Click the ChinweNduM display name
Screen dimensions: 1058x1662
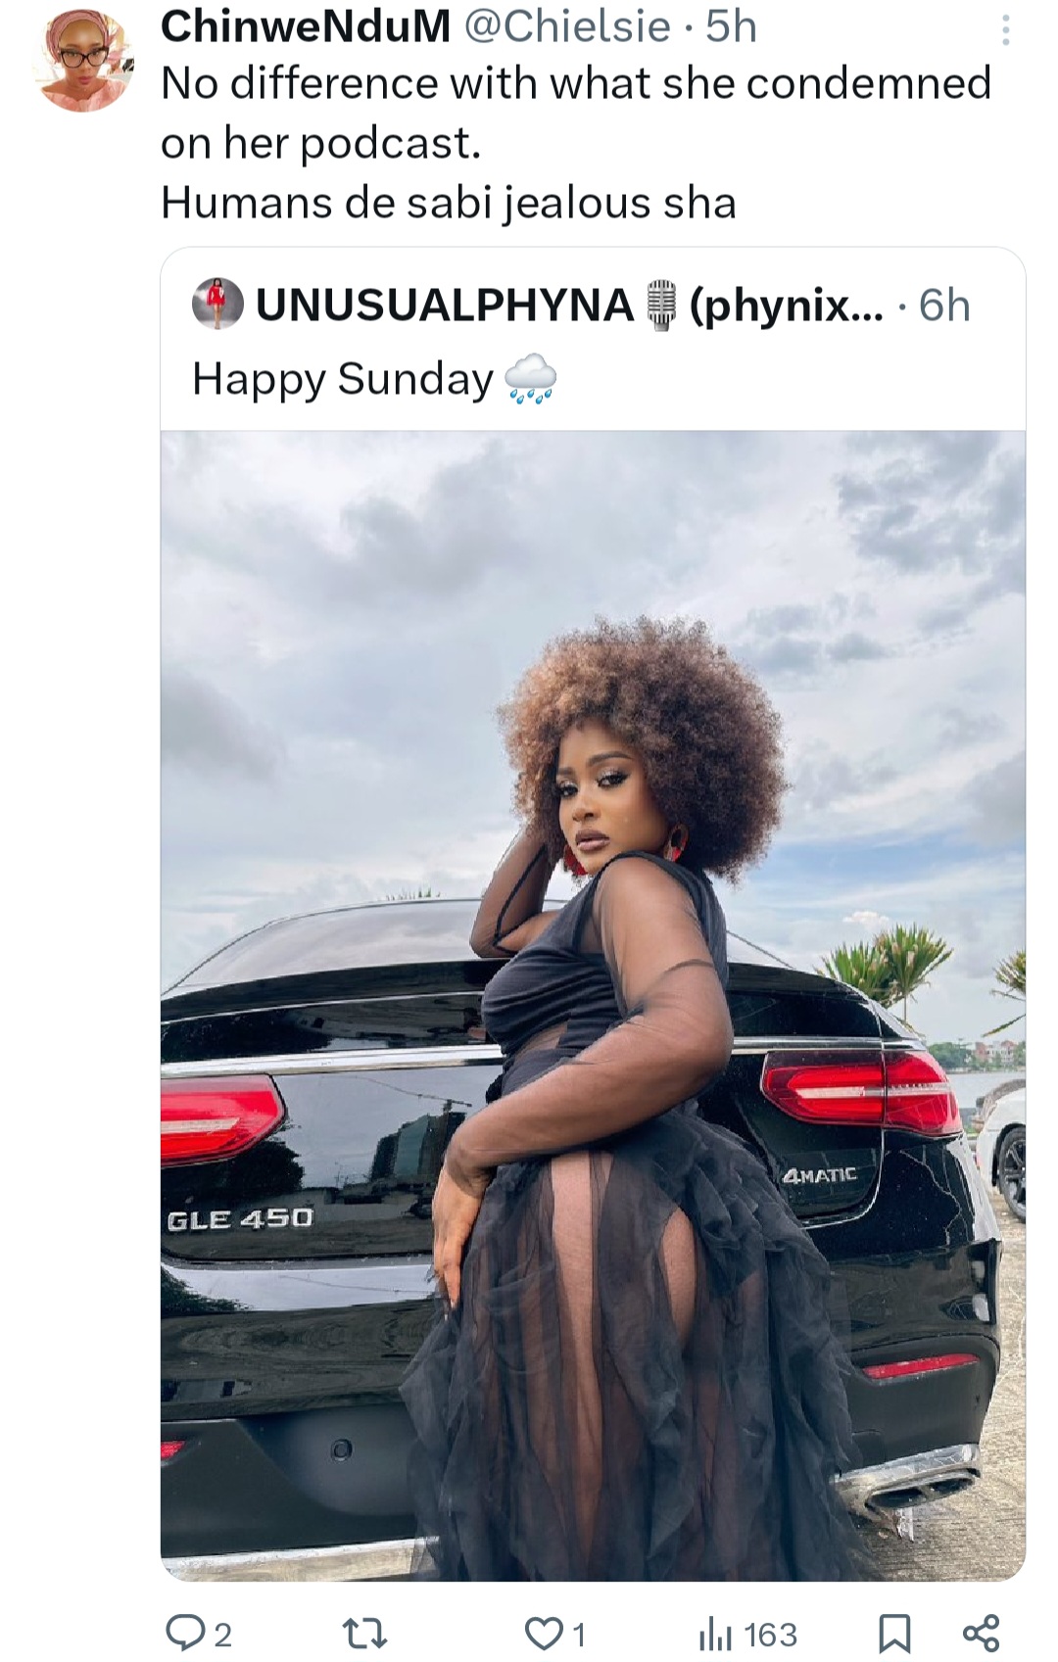[x=307, y=27]
